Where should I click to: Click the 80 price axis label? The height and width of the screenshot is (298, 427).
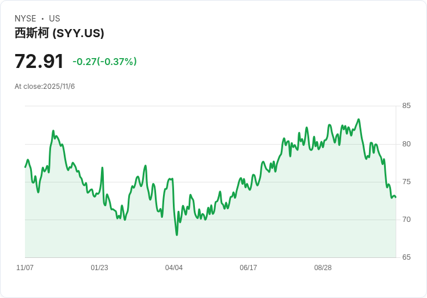pyautogui.click(x=406, y=144)
